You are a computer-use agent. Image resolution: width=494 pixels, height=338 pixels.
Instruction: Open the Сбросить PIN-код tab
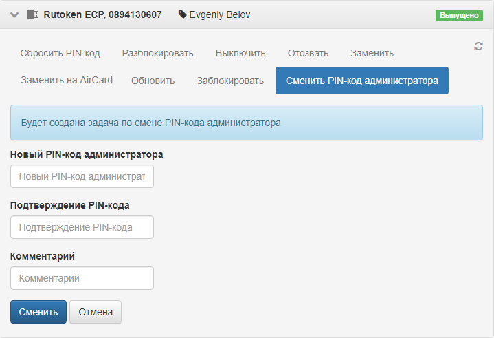[x=60, y=53]
